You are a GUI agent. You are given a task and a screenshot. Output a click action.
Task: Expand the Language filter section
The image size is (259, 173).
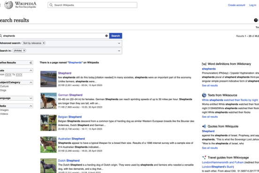click(x=31, y=98)
